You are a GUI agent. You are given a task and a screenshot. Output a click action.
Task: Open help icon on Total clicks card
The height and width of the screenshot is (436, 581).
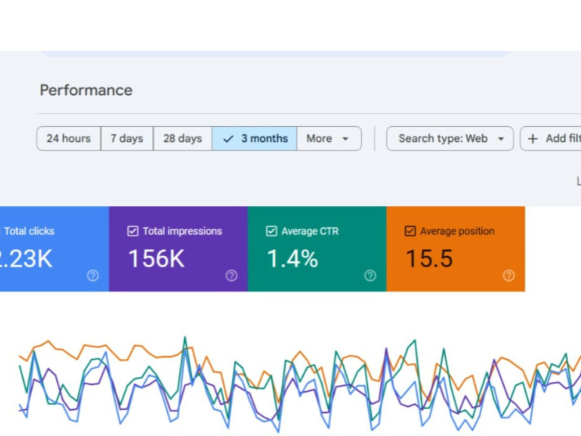[92, 276]
